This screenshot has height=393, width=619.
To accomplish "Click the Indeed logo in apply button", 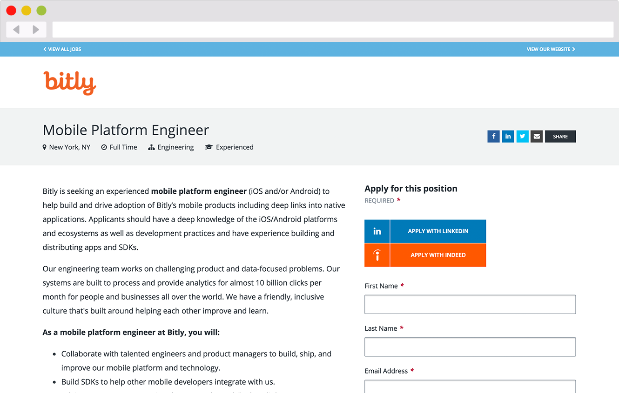I will (377, 255).
